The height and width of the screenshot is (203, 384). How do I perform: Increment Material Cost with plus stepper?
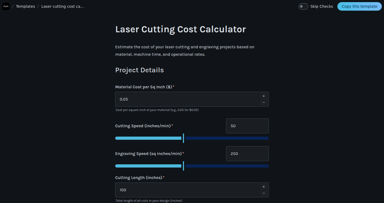click(x=264, y=96)
